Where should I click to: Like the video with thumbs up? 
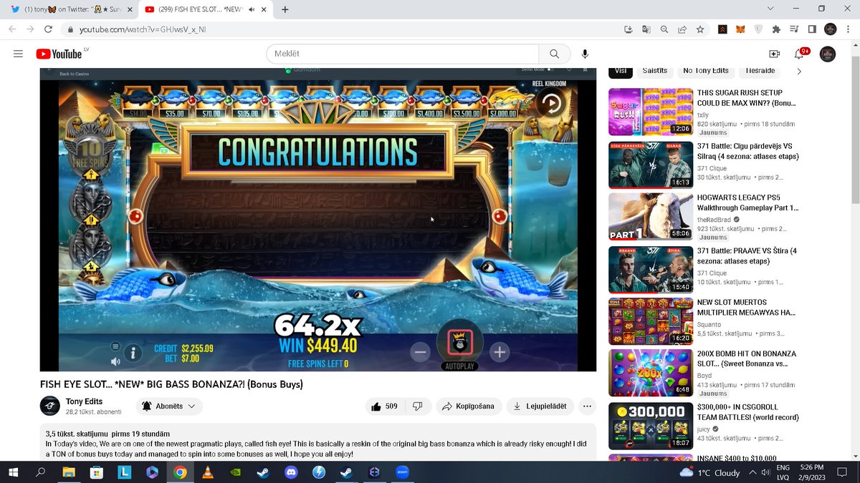point(383,406)
